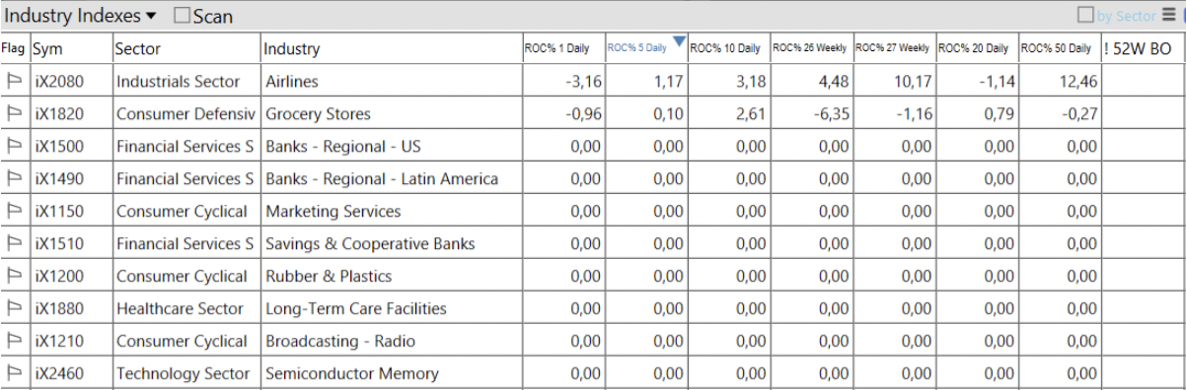Flag the iX1880 Long-Term Care row
Viewport: 1186px width, 390px height.
tap(15, 309)
